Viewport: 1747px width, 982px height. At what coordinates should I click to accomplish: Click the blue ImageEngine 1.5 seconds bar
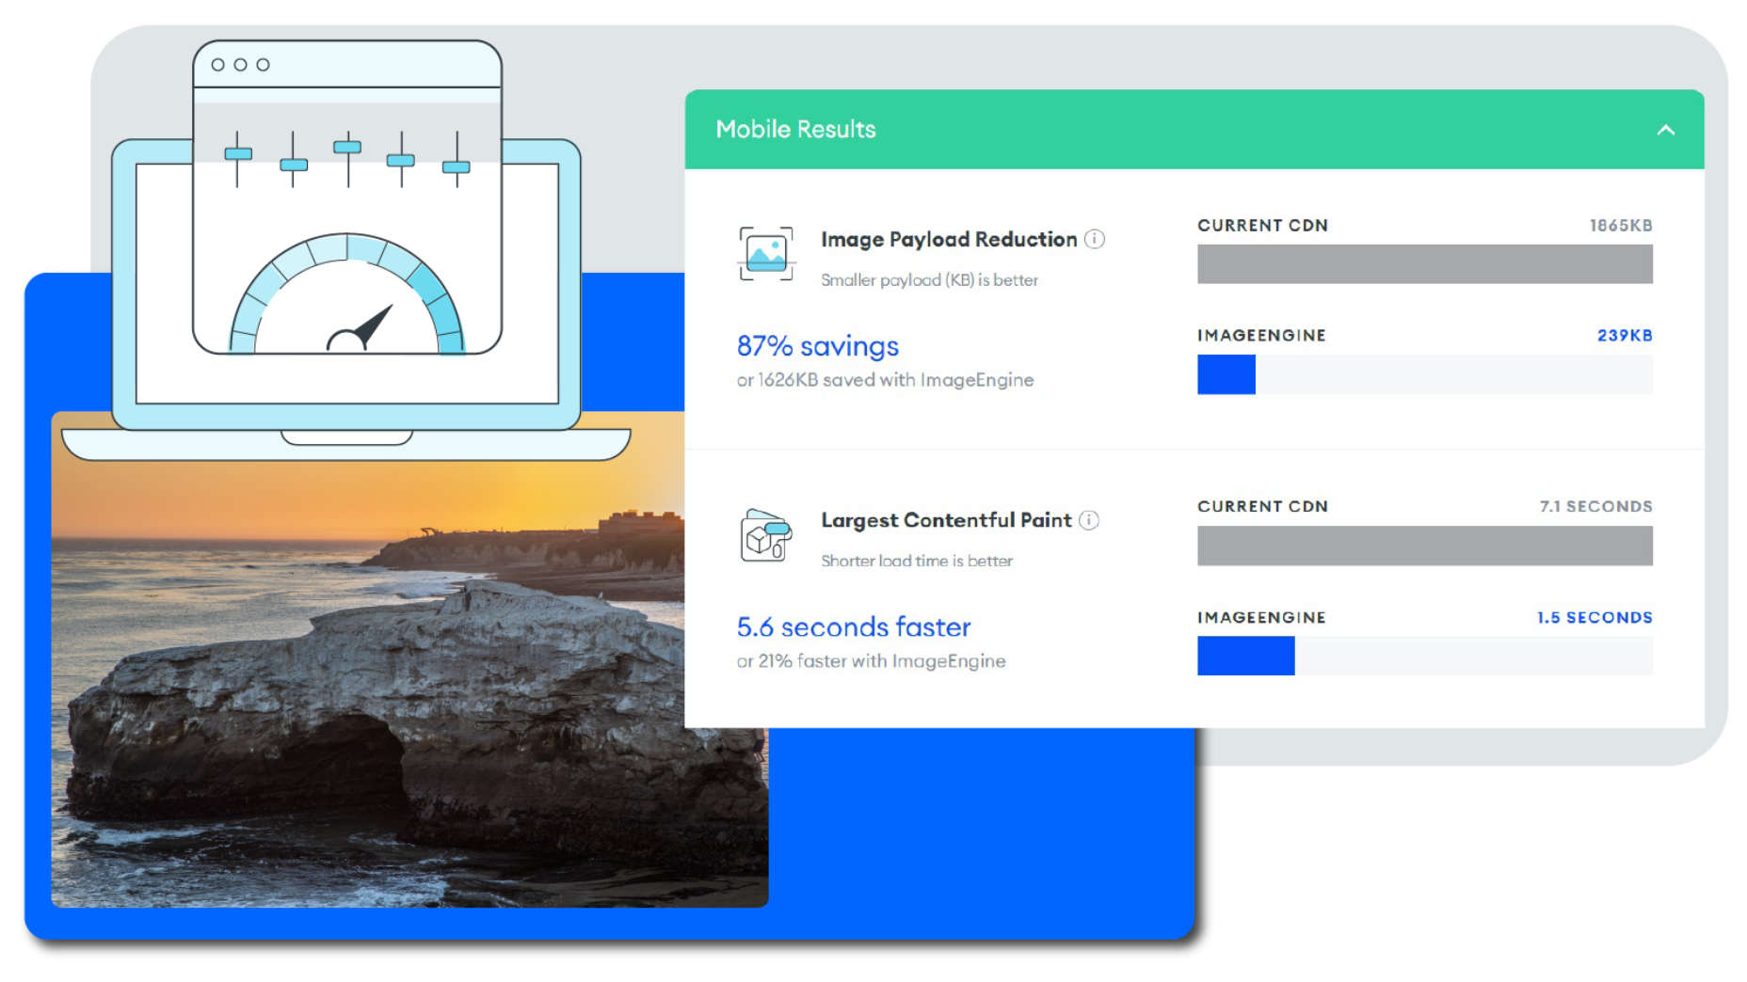[1245, 656]
